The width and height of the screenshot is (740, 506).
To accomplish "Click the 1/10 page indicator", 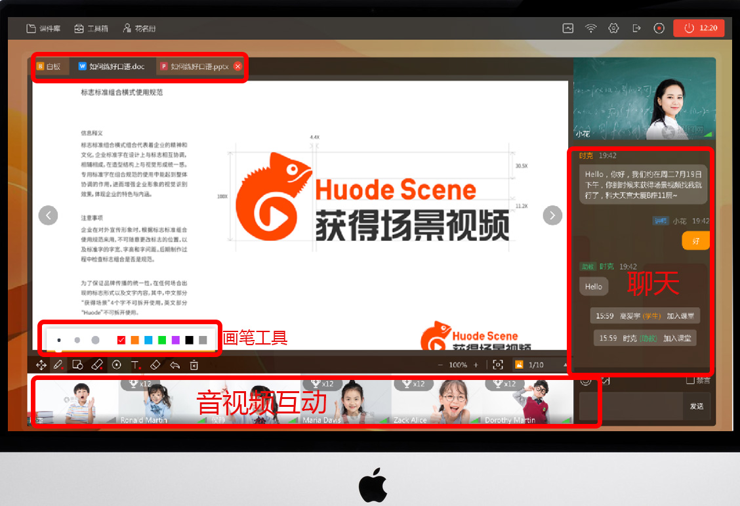I will 536,365.
